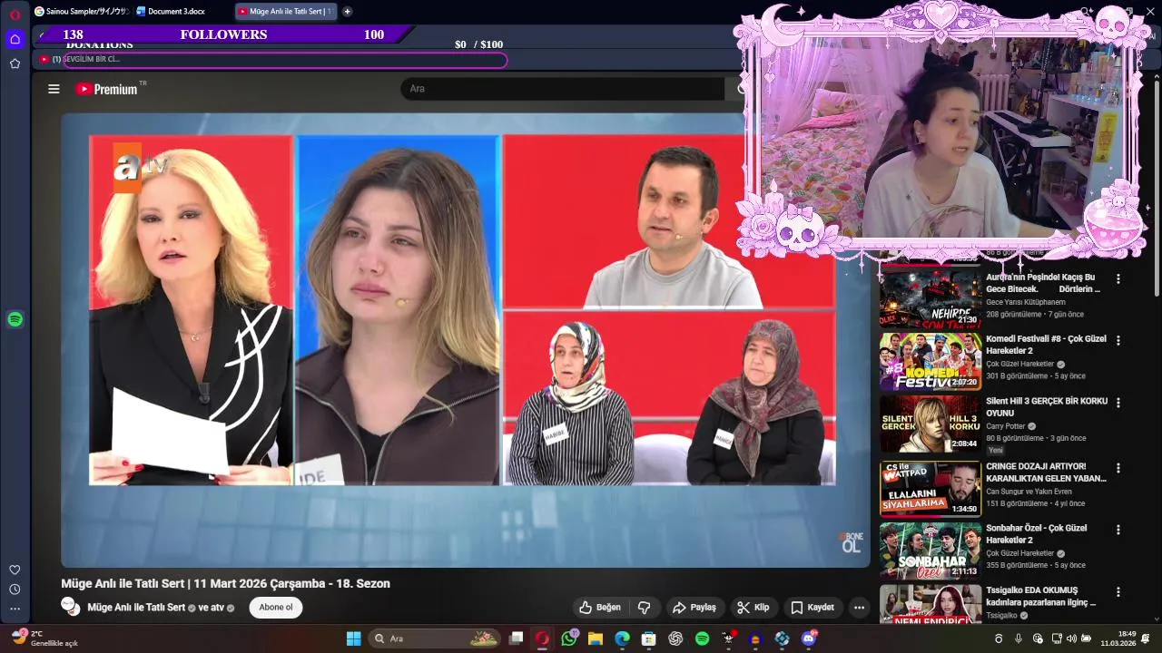The image size is (1162, 653).
Task: Save video with Kaydet button
Action: [812, 608]
